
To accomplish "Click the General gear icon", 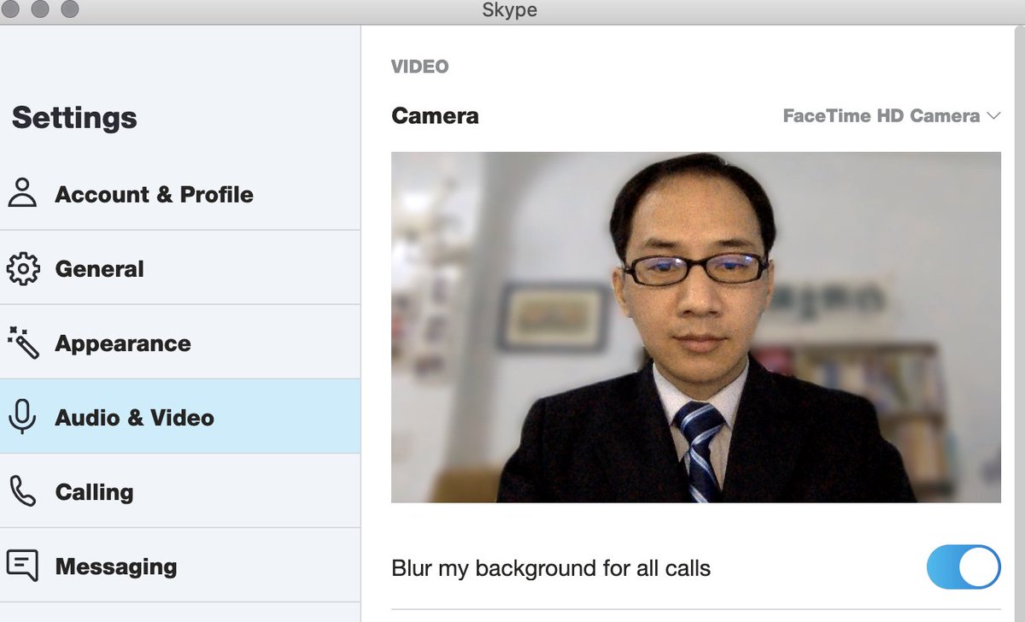I will (x=22, y=268).
